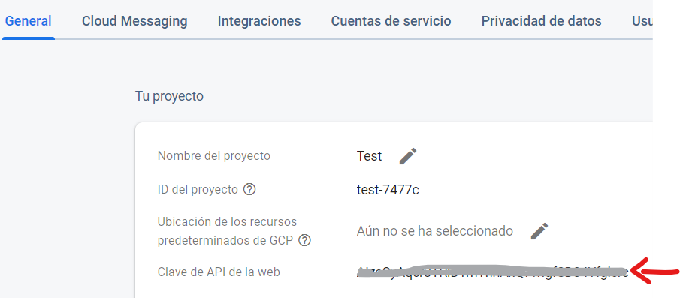Edit the project name Test with pencil icon
Viewport: 680px width, 298px height.
(408, 156)
